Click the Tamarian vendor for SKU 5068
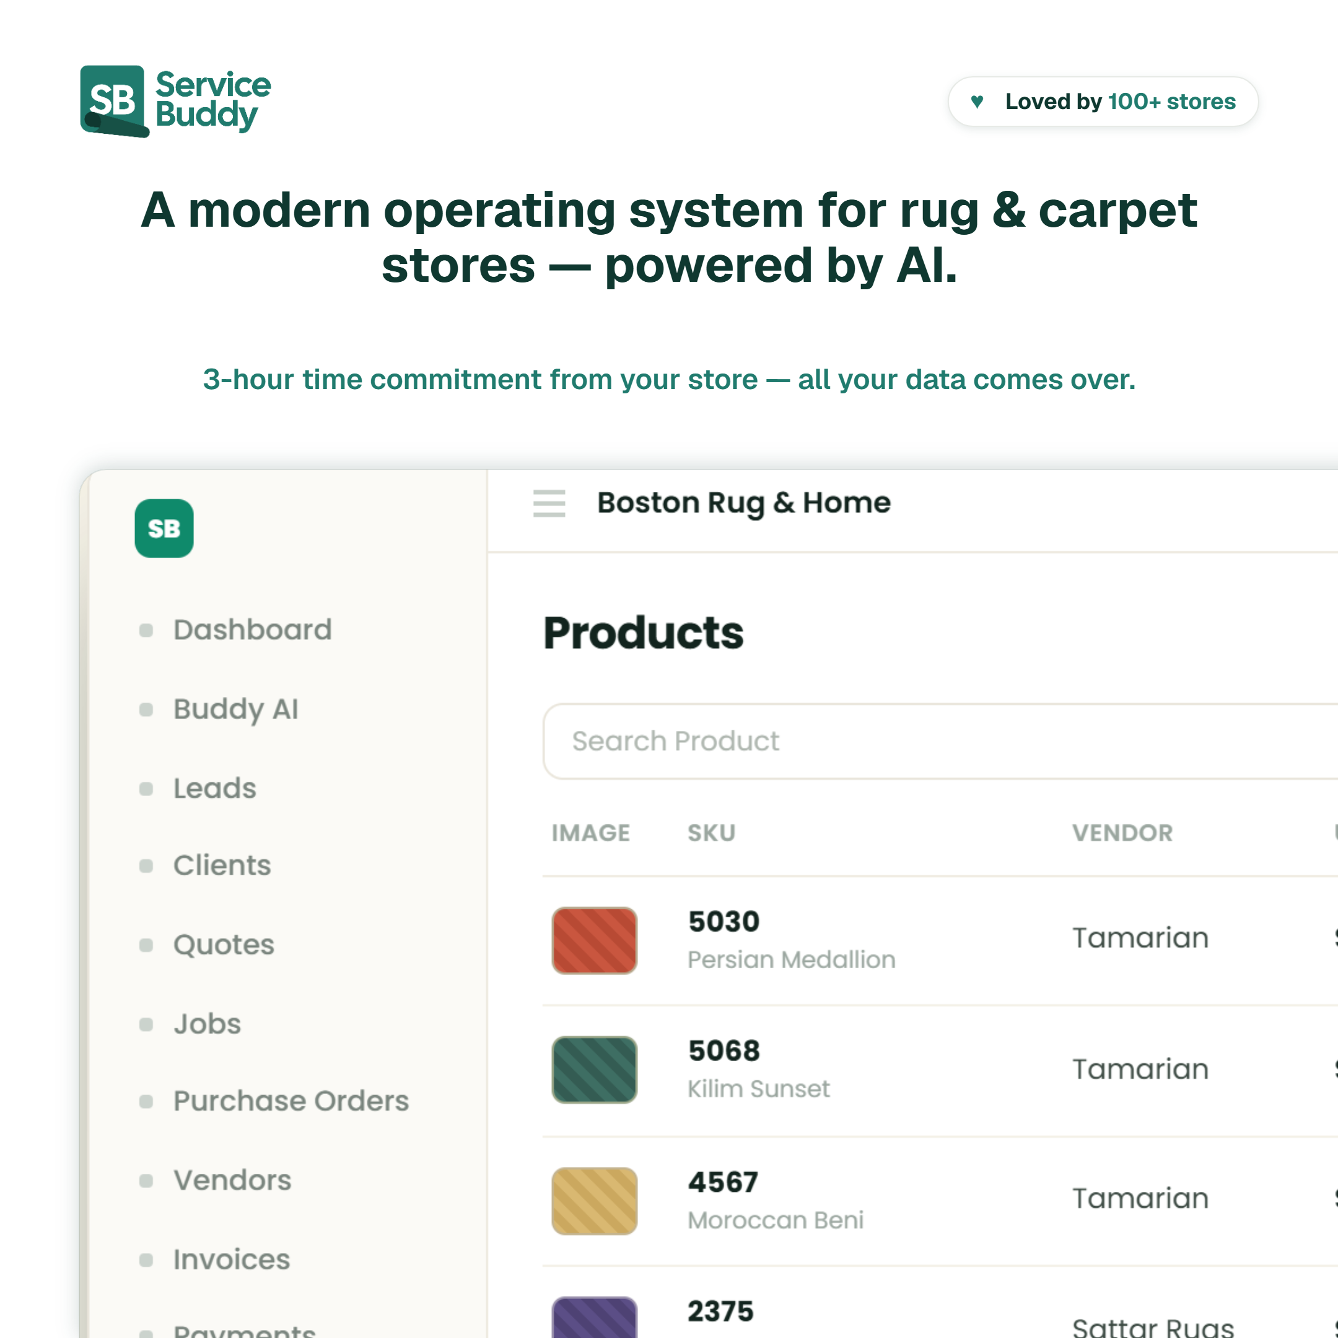 (x=1140, y=1069)
